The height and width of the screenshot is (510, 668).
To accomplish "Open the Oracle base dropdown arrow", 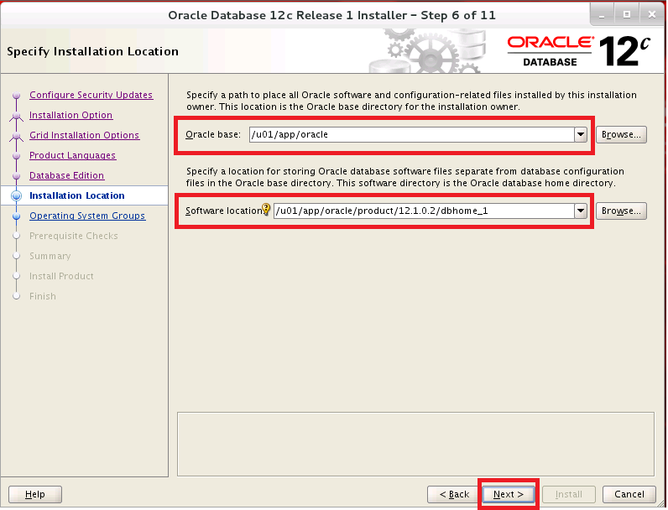I will point(580,134).
